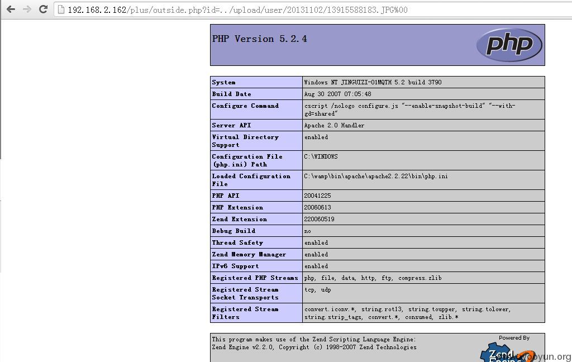Click the Server API label
This screenshot has width=572, height=362.
(x=231, y=125)
